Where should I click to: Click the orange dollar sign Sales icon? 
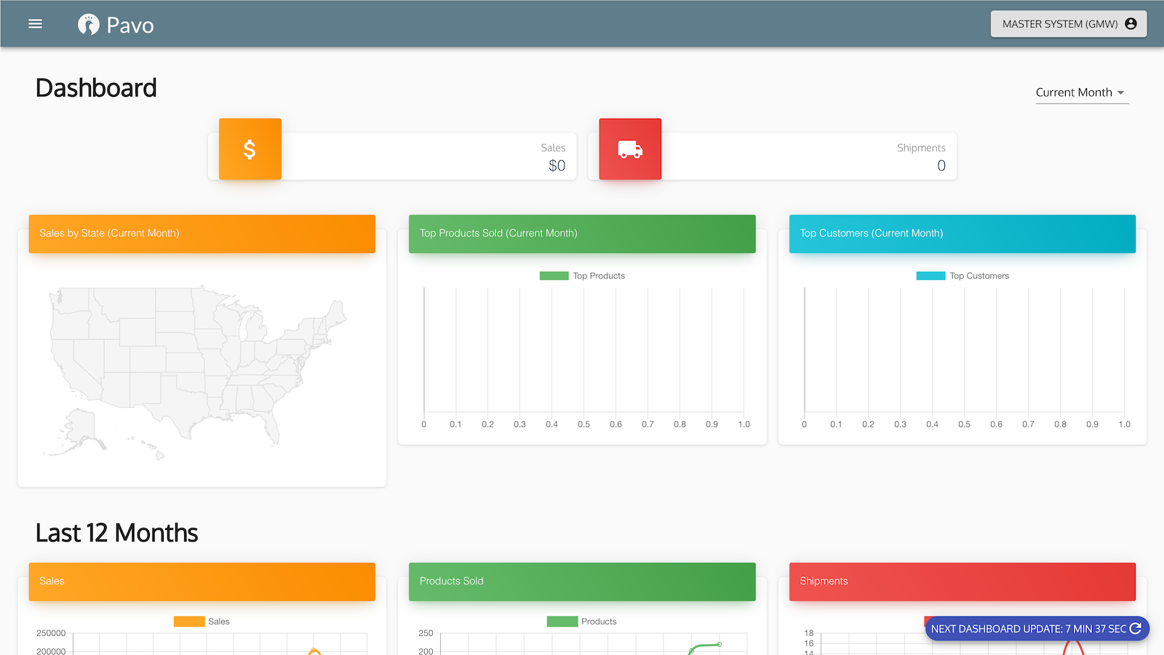coord(250,149)
